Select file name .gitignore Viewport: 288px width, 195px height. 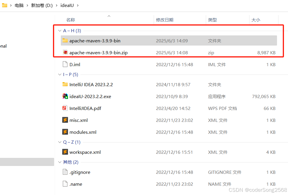pos(80,172)
